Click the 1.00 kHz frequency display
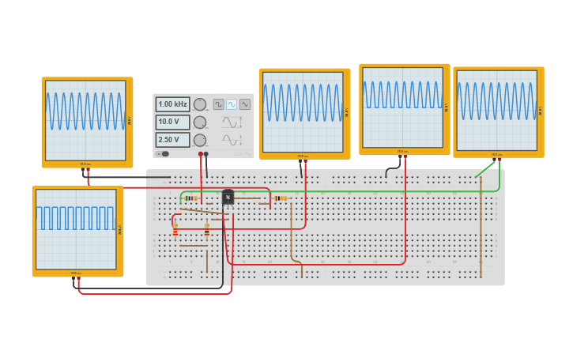 pyautogui.click(x=172, y=104)
